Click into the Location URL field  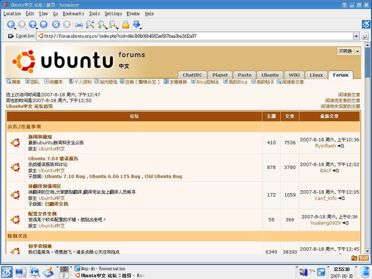coord(195,36)
